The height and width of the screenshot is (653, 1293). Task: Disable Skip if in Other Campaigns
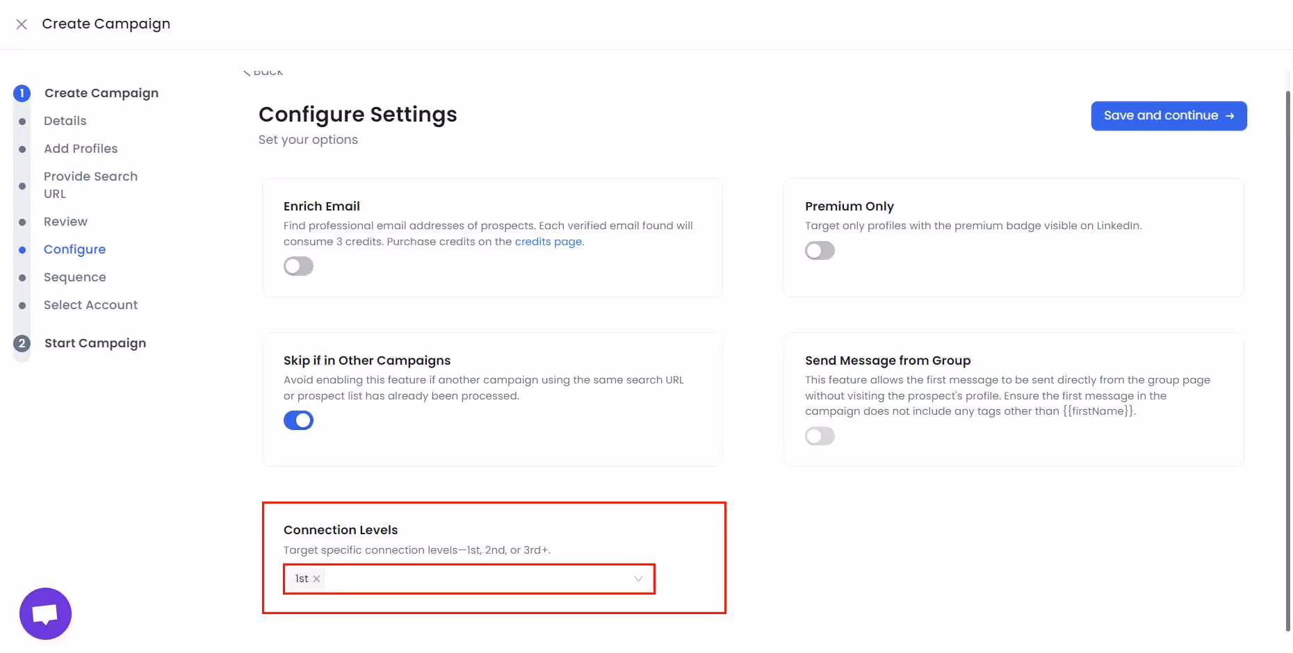point(298,420)
